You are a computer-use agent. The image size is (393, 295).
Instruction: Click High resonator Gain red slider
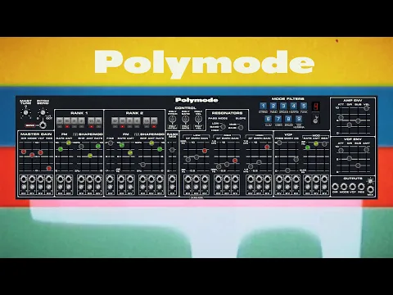[267, 147]
